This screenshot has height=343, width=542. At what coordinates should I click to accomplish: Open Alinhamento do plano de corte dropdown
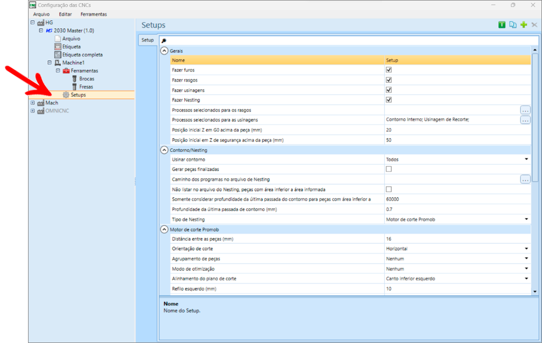click(x=526, y=278)
